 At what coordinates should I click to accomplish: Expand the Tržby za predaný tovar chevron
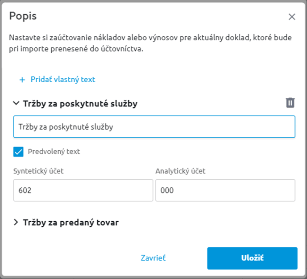[x=16, y=222]
